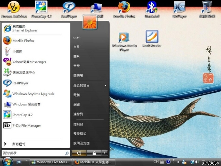Open Windows Media Player desktop shortcut
Screen dimensions: 221x166
tap(124, 42)
